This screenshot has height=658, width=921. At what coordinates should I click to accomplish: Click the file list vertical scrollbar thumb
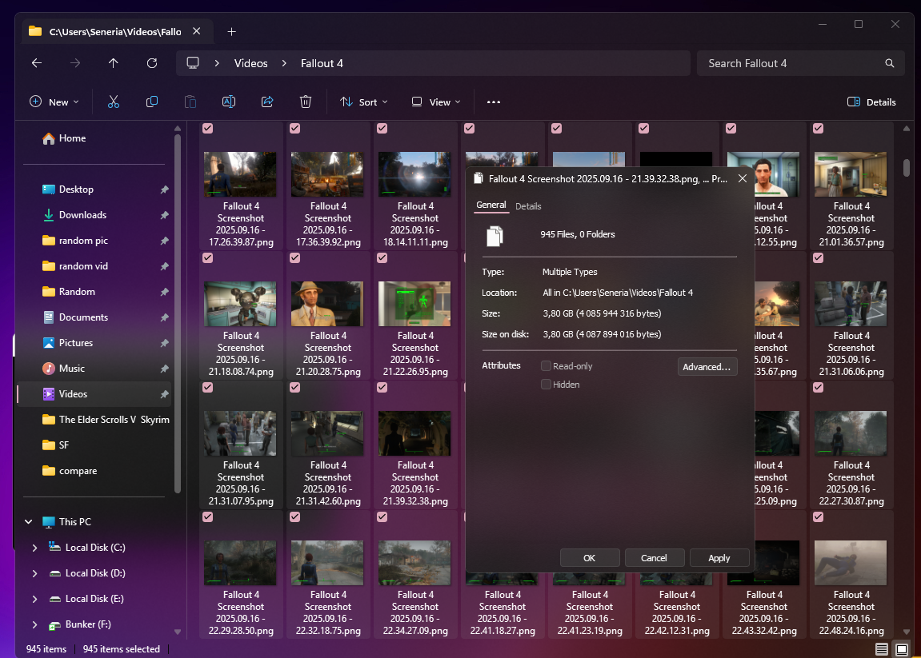tap(907, 167)
